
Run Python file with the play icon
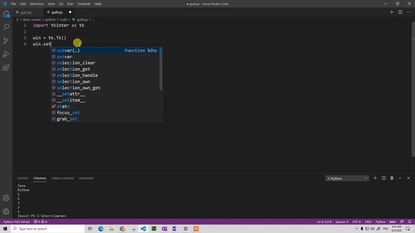click(392, 12)
